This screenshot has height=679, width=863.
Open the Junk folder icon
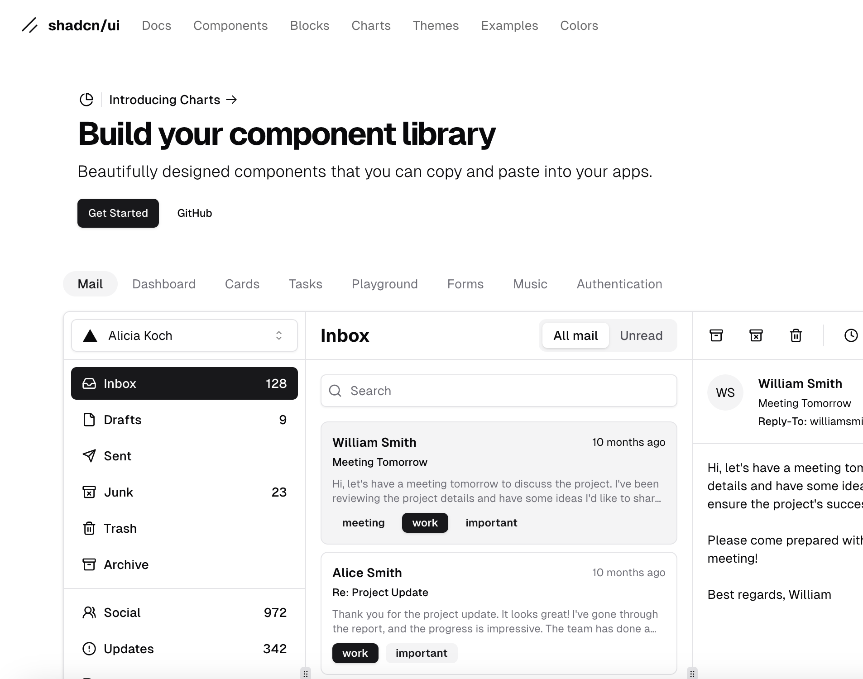pyautogui.click(x=89, y=492)
